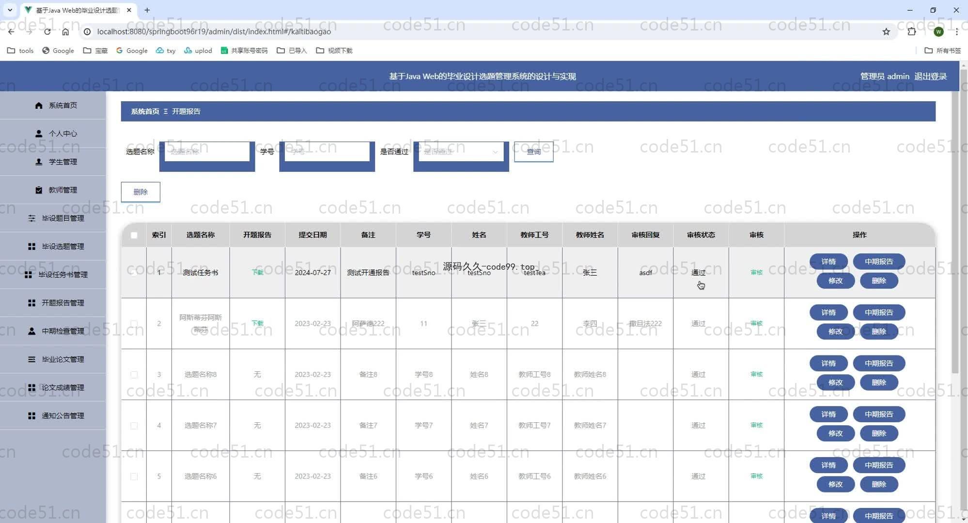Viewport: 968px width, 523px height.
Task: Click into the 选题名称 search field
Action: click(207, 152)
